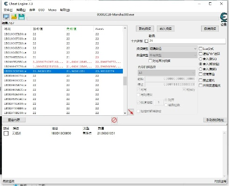This screenshot has height=186, width=229.
Task: Open 附加注释 in the status bar
Action: tap(220, 181)
